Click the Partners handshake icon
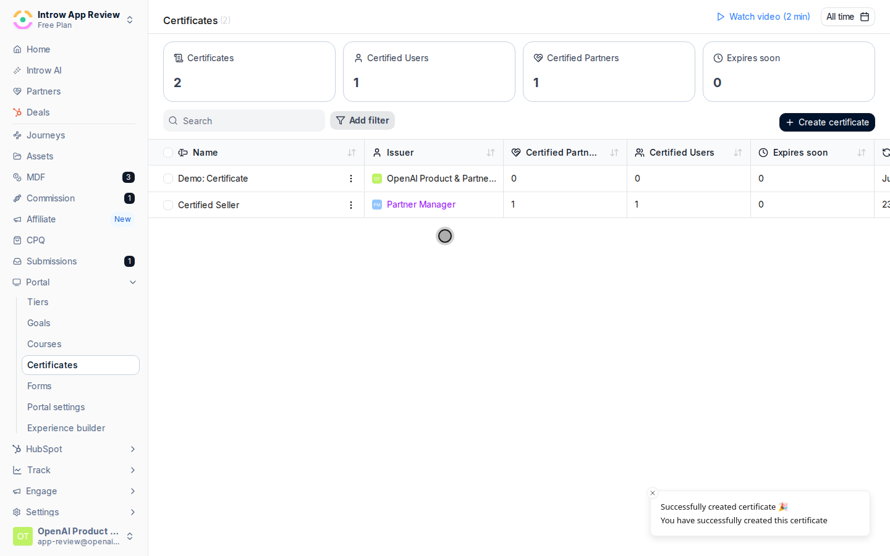The width and height of the screenshot is (890, 556). [17, 91]
